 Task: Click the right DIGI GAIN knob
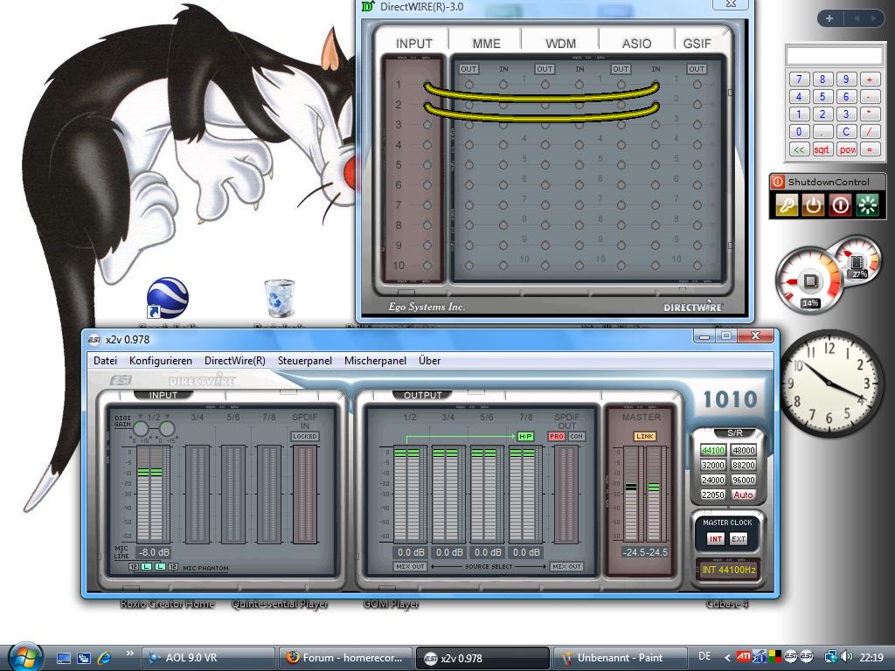(167, 428)
